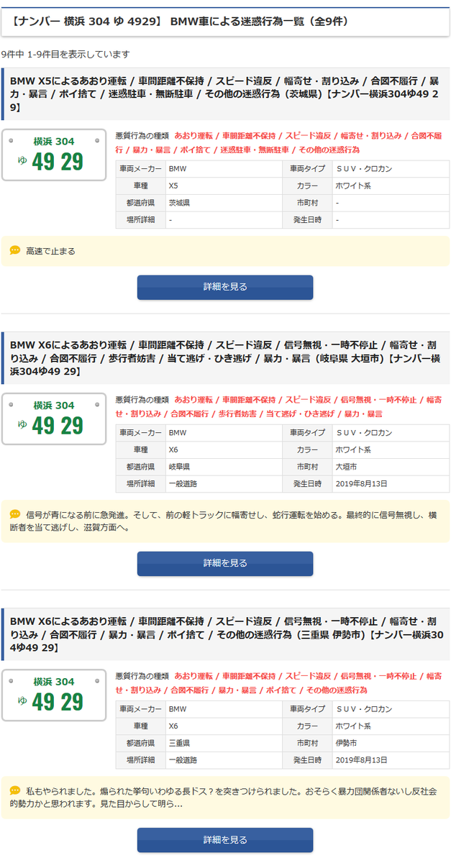
Task: Click the speech bubble icon beside 私もやられました comment
Action: (x=15, y=790)
